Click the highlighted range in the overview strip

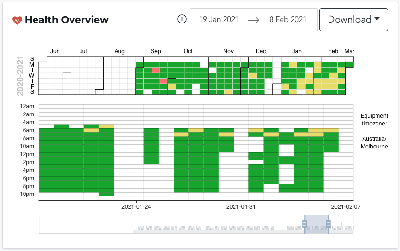coord(317,224)
